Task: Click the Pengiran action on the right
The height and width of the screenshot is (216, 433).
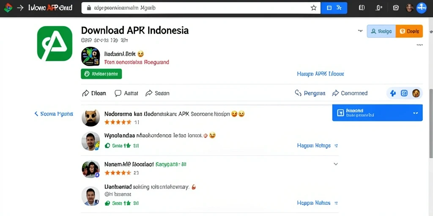Action: click(x=310, y=93)
